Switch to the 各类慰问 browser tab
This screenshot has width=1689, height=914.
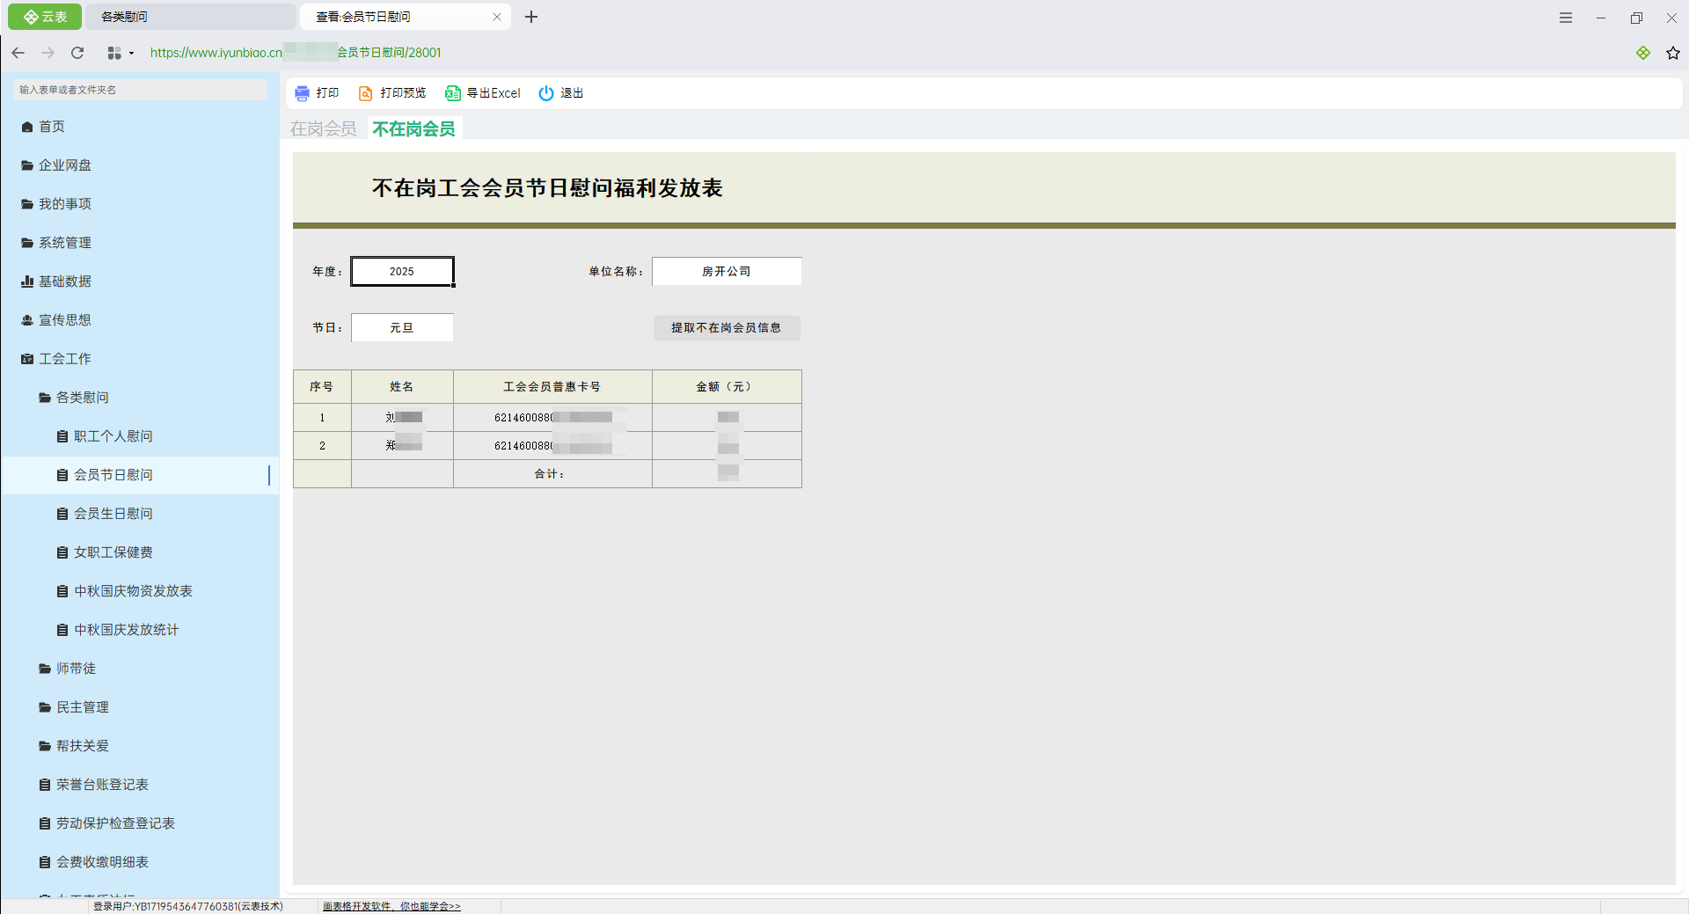[189, 17]
